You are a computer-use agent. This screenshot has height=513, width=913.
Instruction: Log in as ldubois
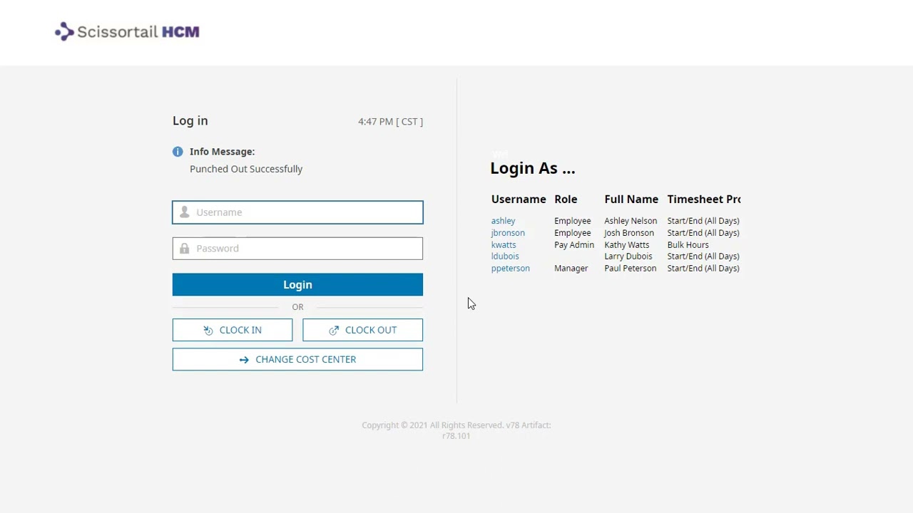tap(505, 256)
